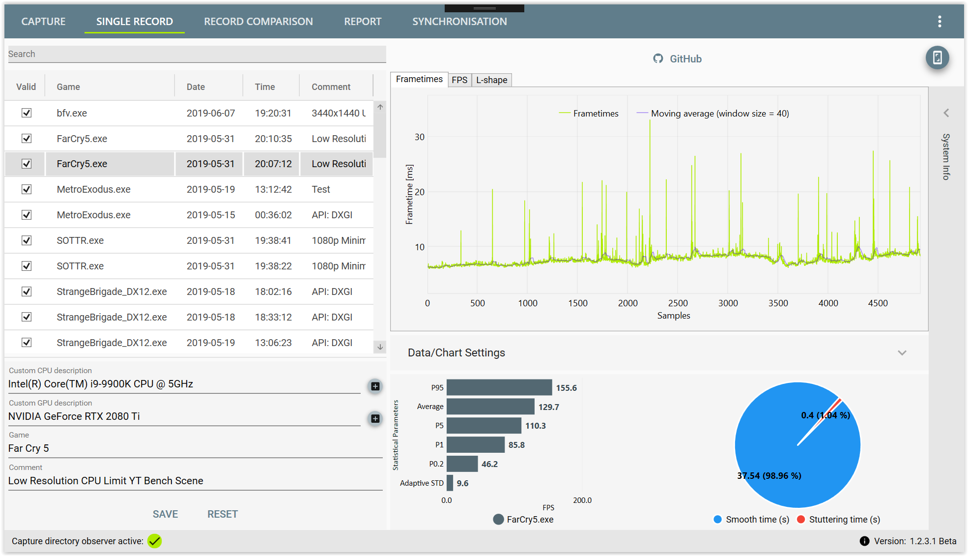Switch to the Record Comparison tab
Viewport: 968px width, 556px height.
pos(258,22)
